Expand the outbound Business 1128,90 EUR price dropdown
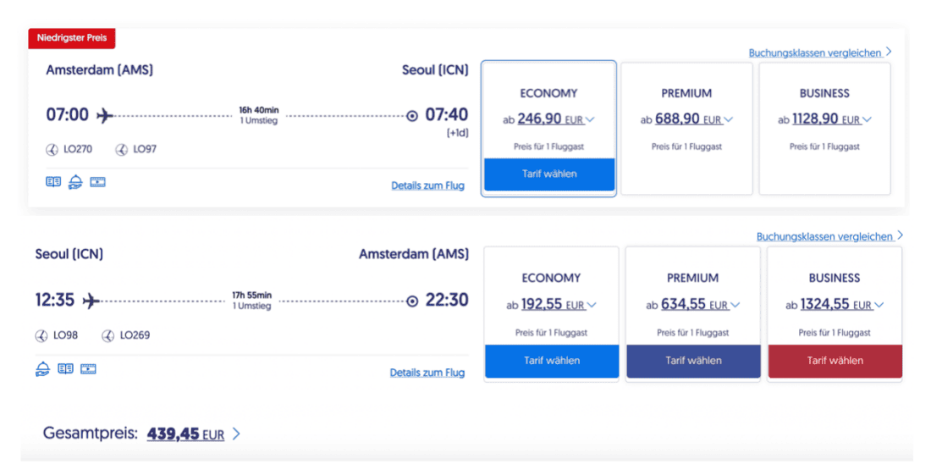The width and height of the screenshot is (931, 470). (x=867, y=120)
